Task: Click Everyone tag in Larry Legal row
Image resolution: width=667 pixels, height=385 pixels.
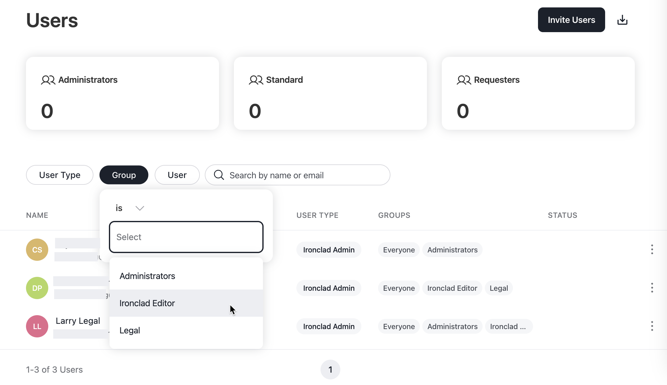Action: (399, 326)
